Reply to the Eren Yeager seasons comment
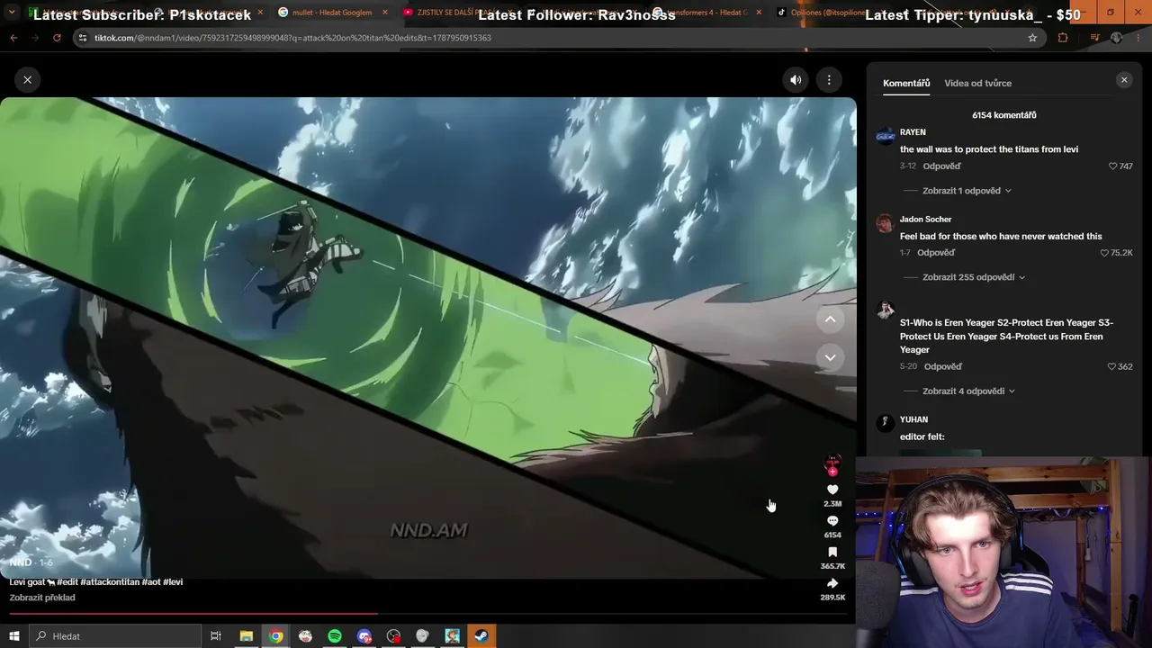1152x648 pixels. pos(943,367)
